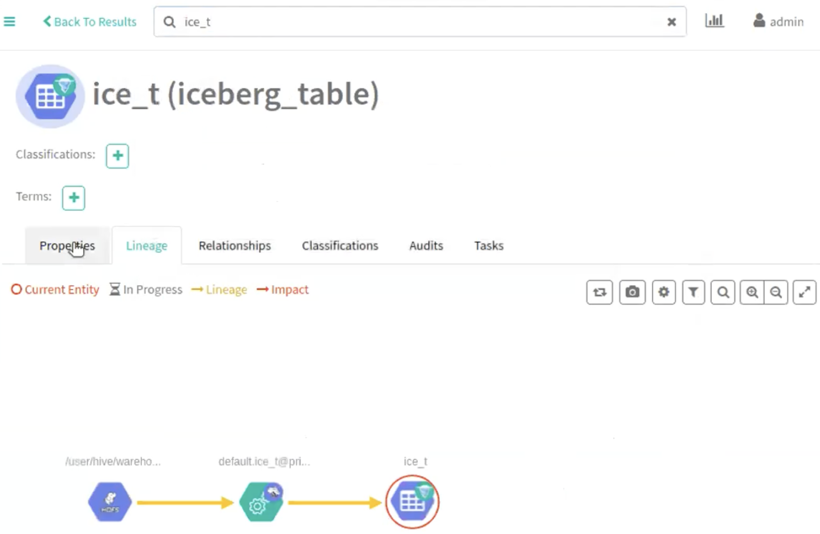The height and width of the screenshot is (534, 820).
Task: Expand lineage graph to fullscreen
Action: pos(804,292)
